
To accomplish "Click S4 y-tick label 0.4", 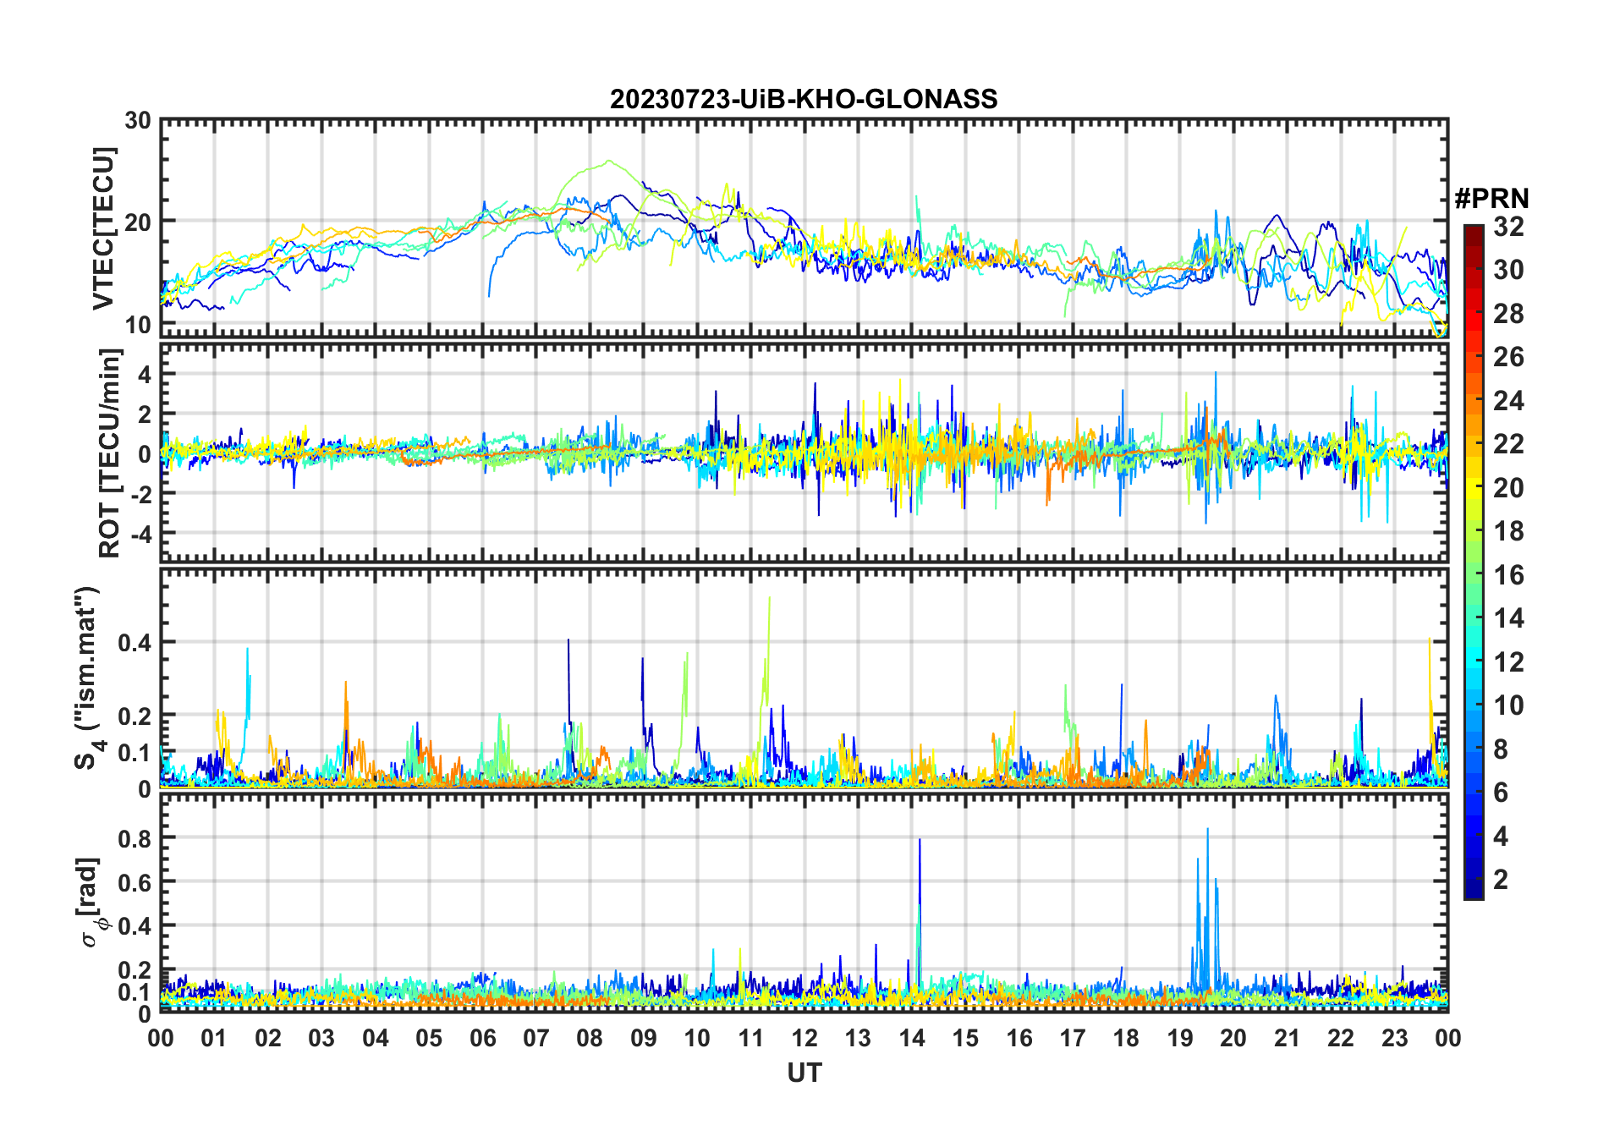I will click(x=135, y=643).
